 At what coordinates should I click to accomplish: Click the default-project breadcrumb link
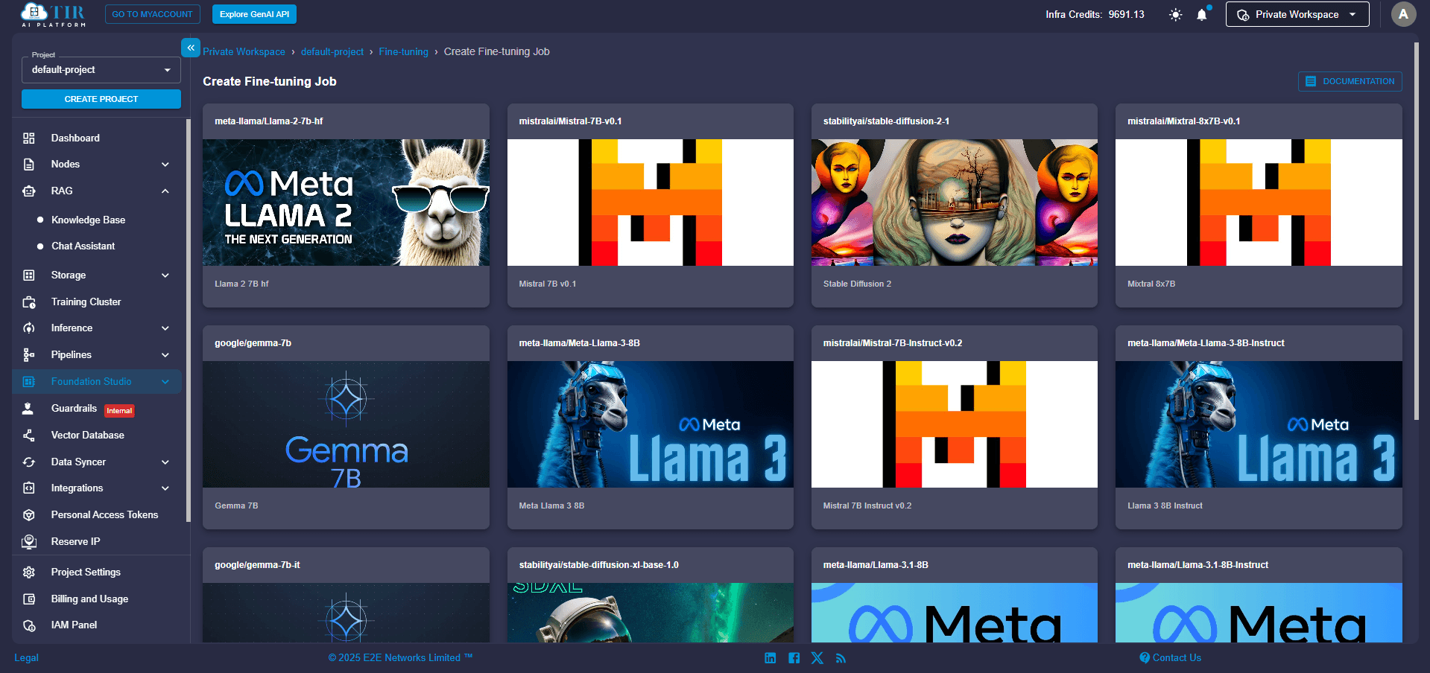(x=332, y=52)
